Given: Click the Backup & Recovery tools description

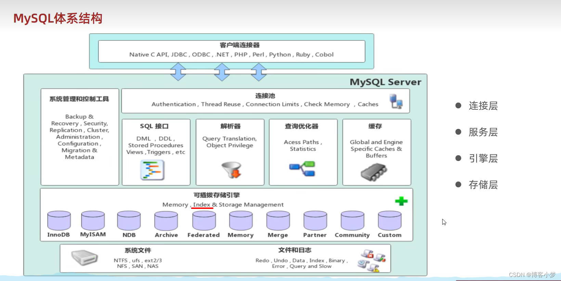Looking at the screenshot, I should (79, 137).
